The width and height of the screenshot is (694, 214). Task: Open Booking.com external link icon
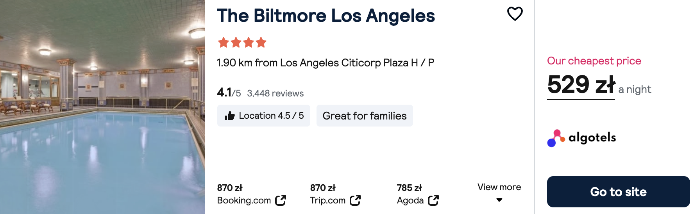click(x=281, y=200)
